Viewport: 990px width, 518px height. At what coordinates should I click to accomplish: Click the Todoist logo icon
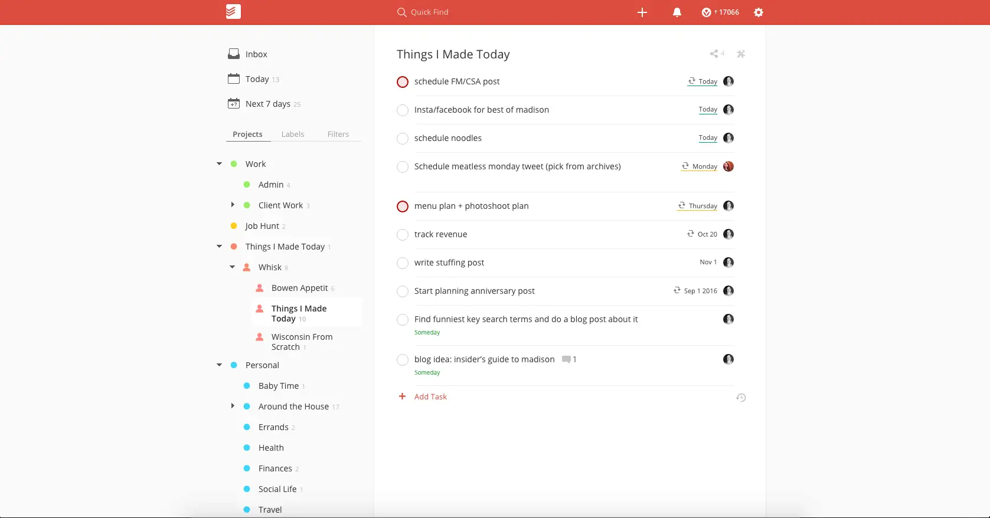click(233, 12)
